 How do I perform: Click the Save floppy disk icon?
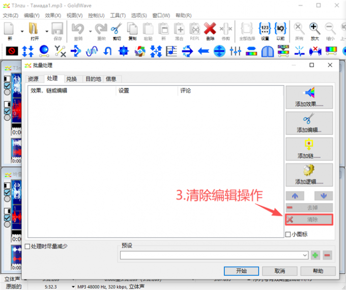pos(57,28)
